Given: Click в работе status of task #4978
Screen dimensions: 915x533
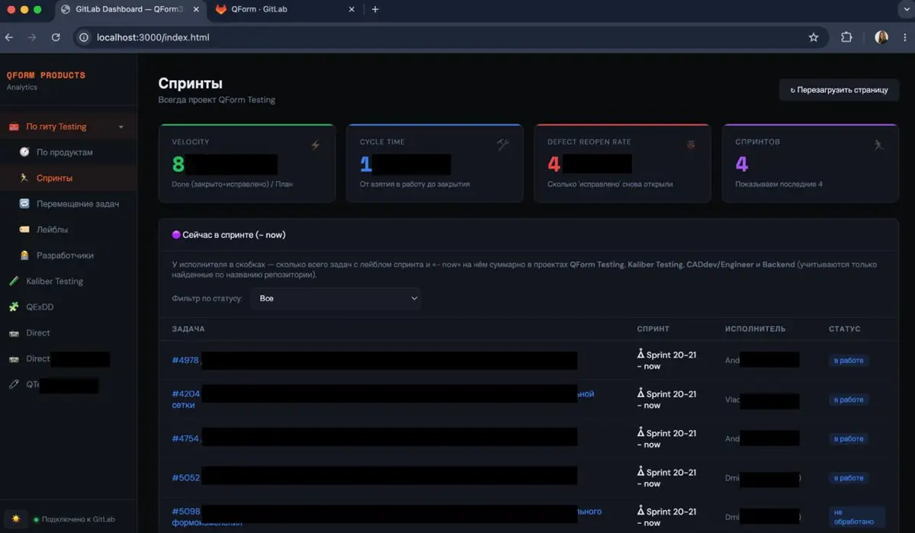Looking at the screenshot, I should [x=849, y=361].
